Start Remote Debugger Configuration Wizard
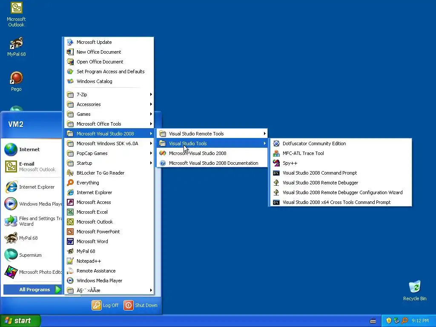Image resolution: width=436 pixels, height=327 pixels. point(340,192)
